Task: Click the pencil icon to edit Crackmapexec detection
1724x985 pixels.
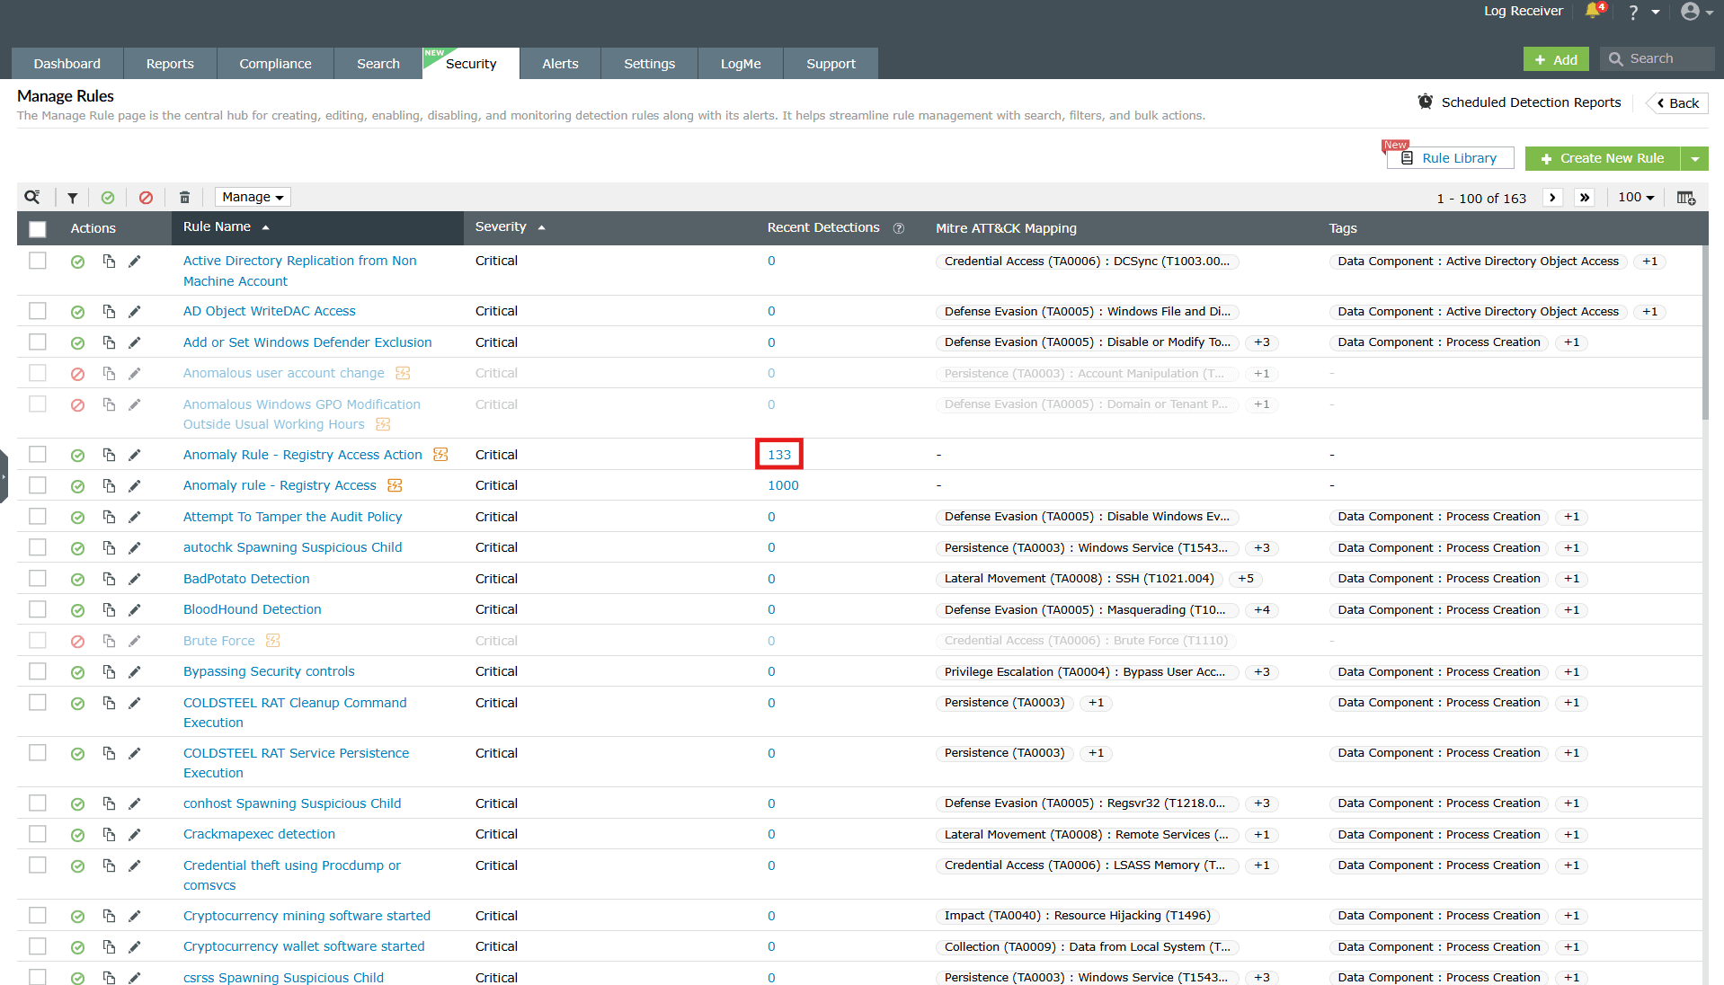Action: pos(135,834)
